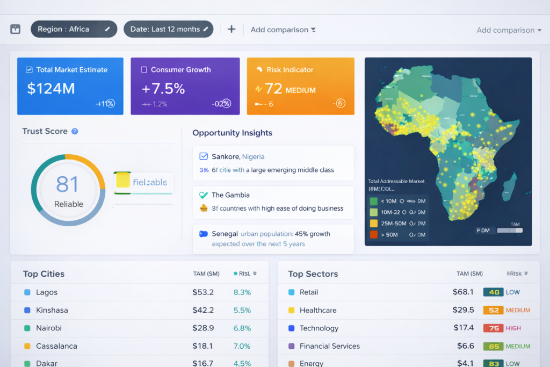The image size is (550, 367).
Task: Open the Trust Score help icon
Action: click(x=75, y=131)
